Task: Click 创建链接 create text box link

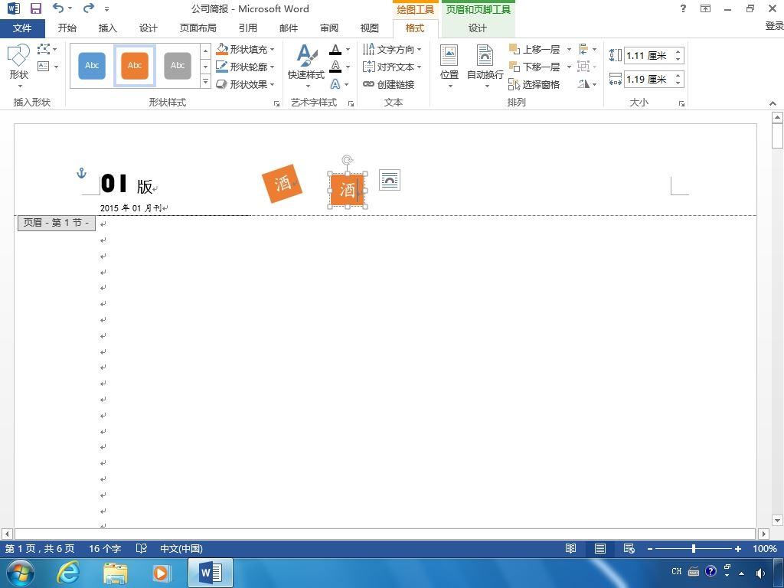Action: click(x=389, y=84)
